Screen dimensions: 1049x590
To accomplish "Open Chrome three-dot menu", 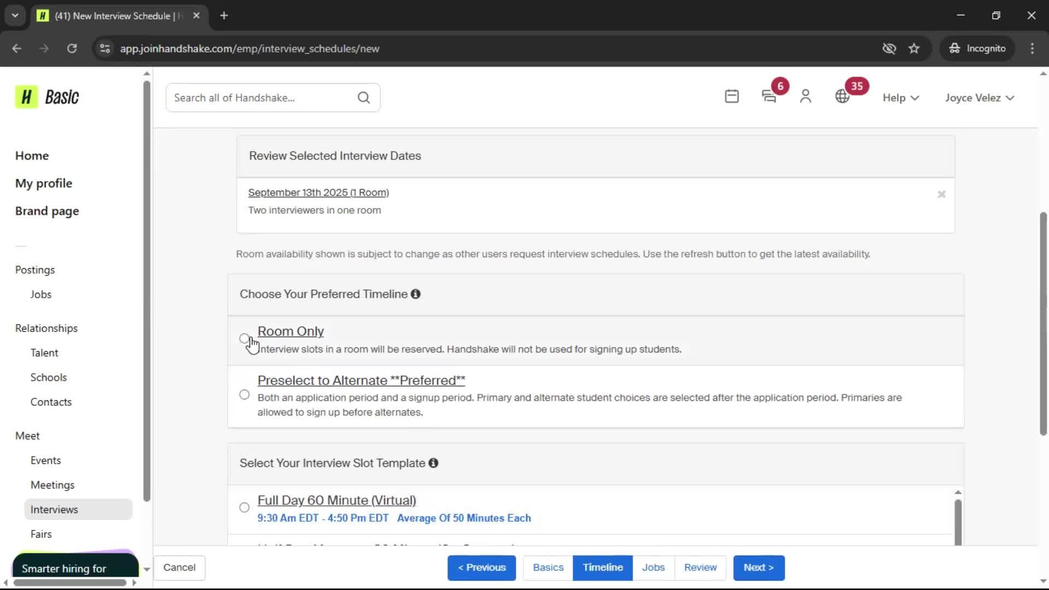I will pyautogui.click(x=1032, y=49).
